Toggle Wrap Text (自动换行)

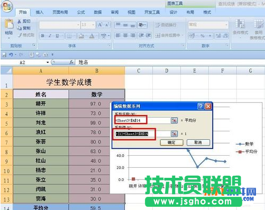coord(166,25)
